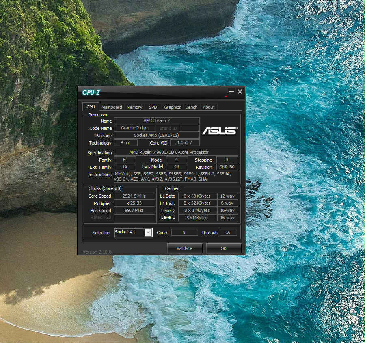The width and height of the screenshot is (365, 343).
Task: Click the CPU-Z title logo
Action: point(91,93)
